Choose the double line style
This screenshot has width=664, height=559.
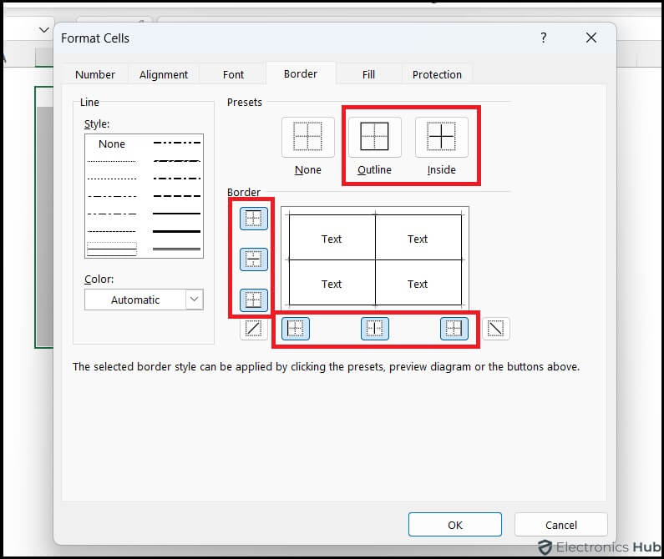pyautogui.click(x=176, y=249)
